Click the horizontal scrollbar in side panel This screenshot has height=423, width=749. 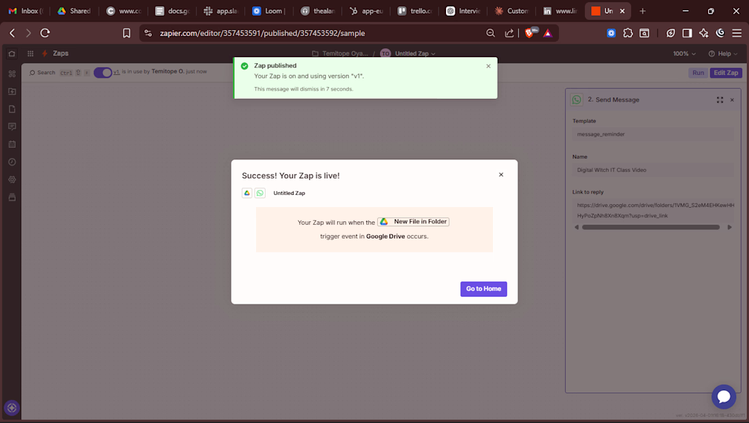point(650,228)
